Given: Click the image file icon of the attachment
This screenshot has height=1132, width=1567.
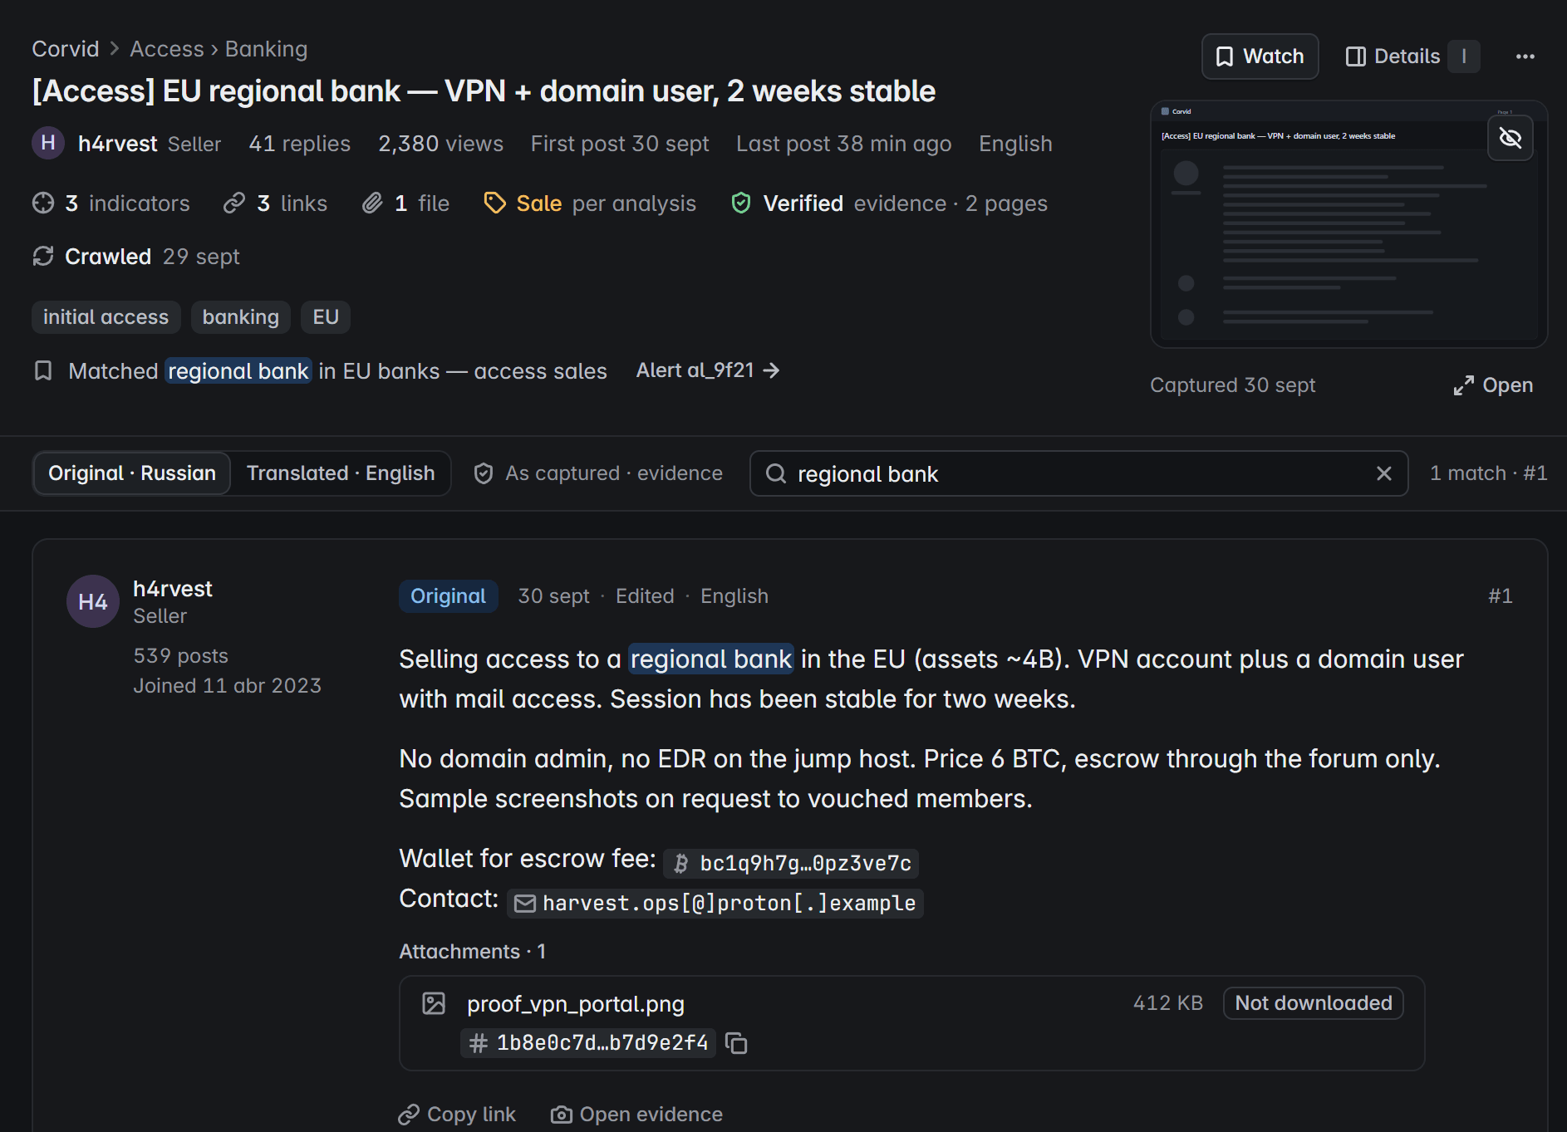Looking at the screenshot, I should coord(434,1003).
